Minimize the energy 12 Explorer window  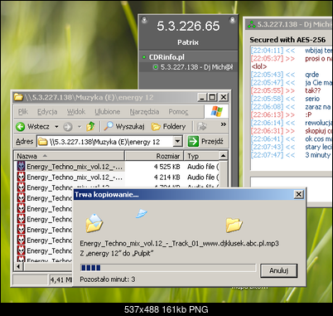202,97
